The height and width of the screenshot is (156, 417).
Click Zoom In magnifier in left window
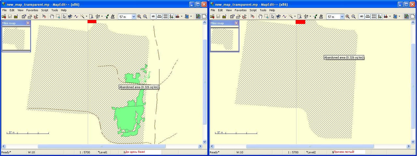click(139, 17)
